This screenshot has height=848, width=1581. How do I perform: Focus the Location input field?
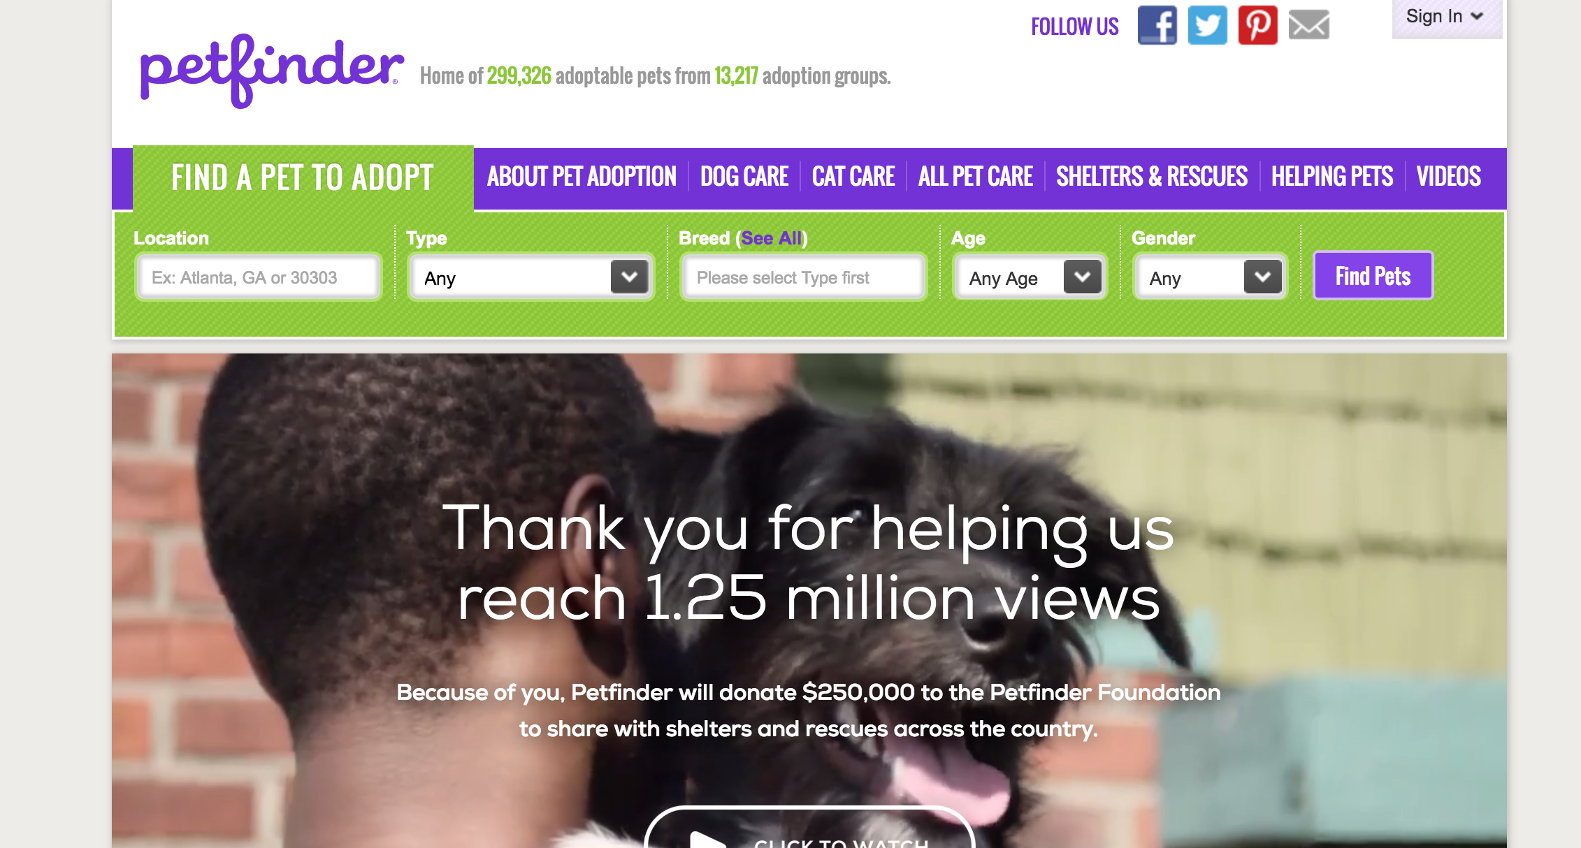(259, 277)
